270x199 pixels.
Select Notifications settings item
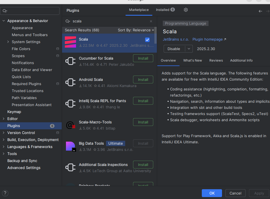(23, 63)
